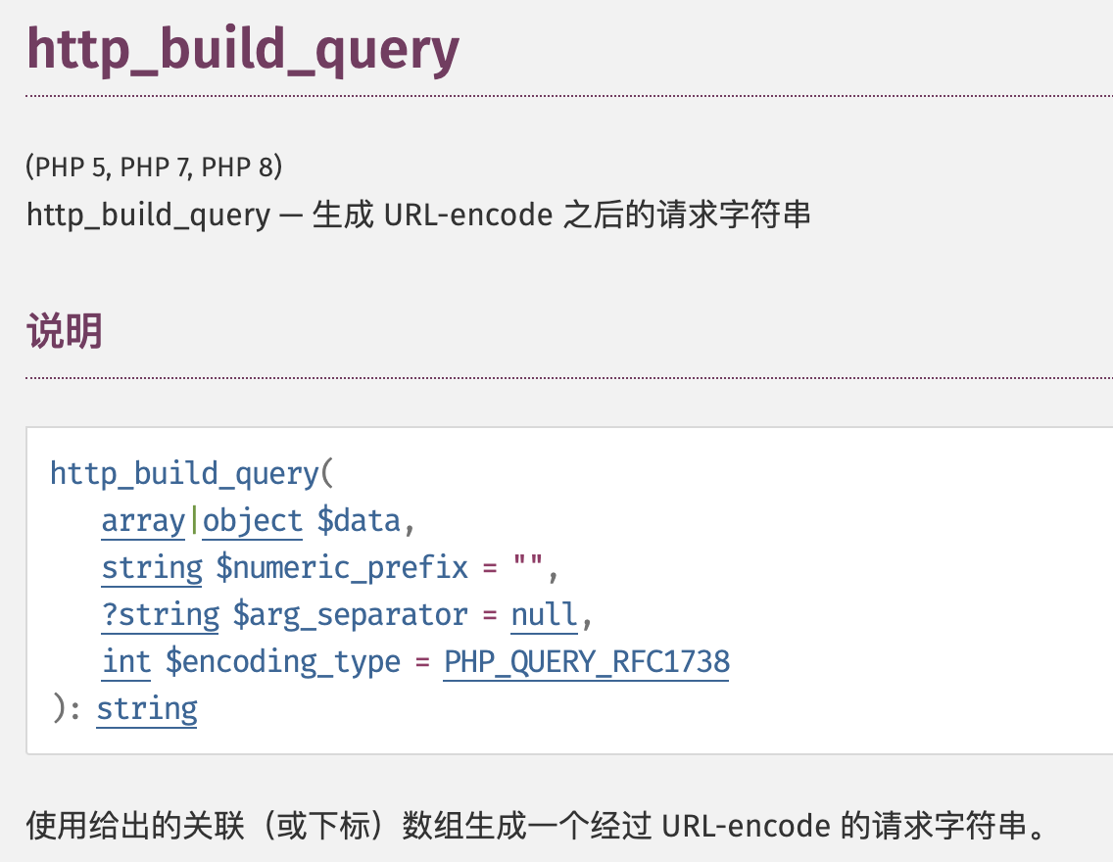Open the PHP_QUERY_RFC1738 constant link
The height and width of the screenshot is (862, 1113).
(586, 662)
